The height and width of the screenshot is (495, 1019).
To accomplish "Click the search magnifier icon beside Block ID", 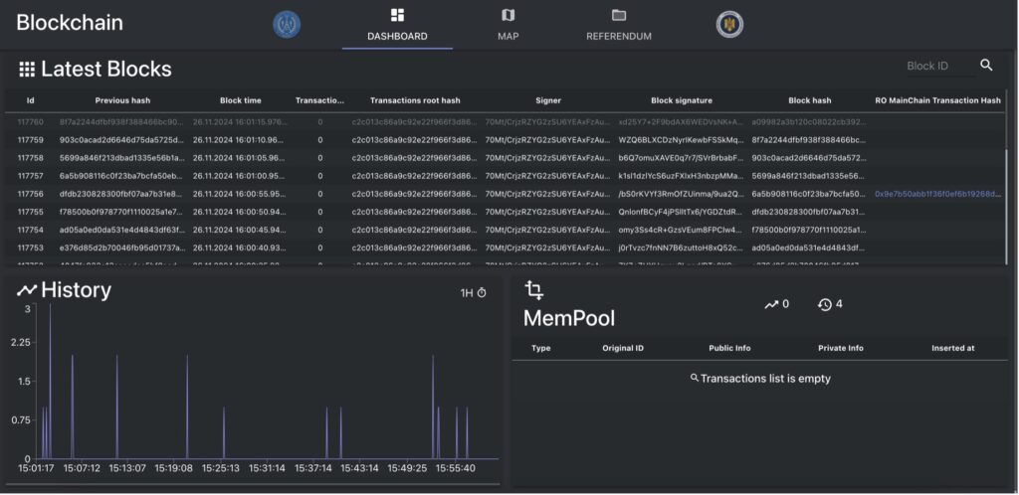I will pyautogui.click(x=986, y=66).
